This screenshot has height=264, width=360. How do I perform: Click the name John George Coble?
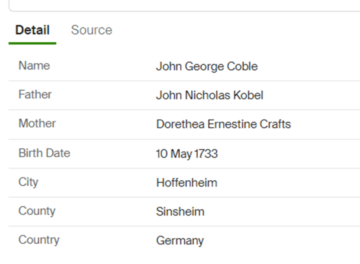206,66
